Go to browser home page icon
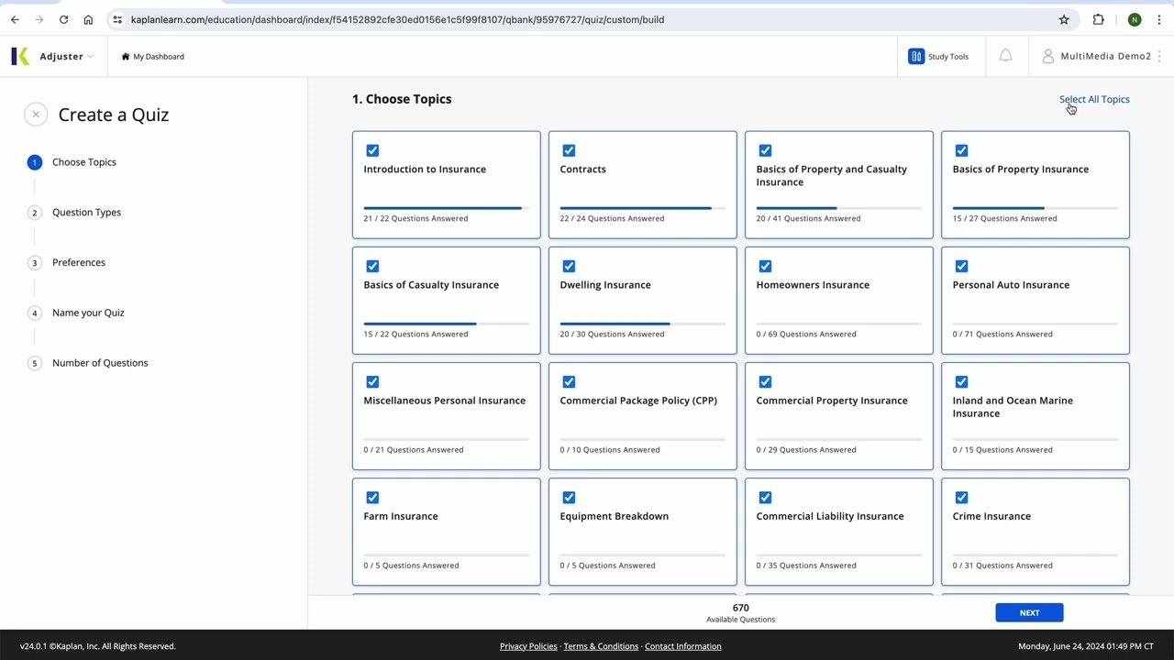 [x=88, y=19]
